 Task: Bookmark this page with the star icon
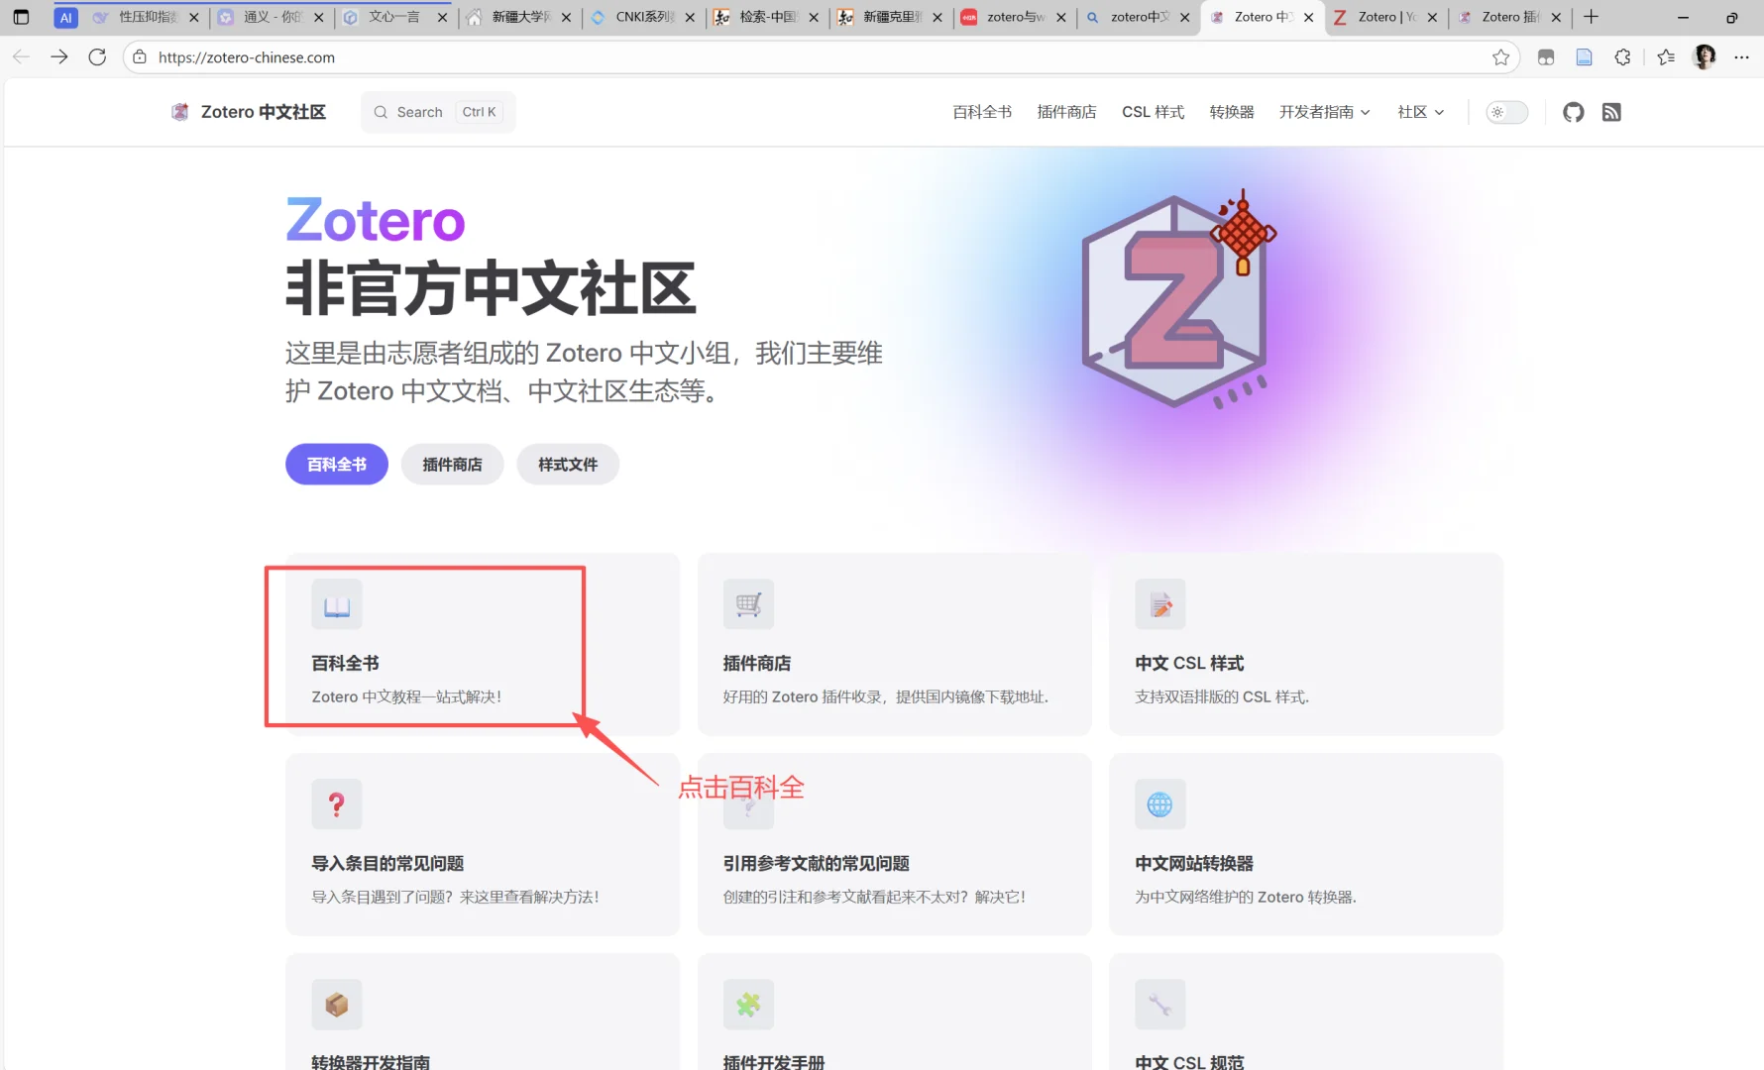pyautogui.click(x=1500, y=56)
